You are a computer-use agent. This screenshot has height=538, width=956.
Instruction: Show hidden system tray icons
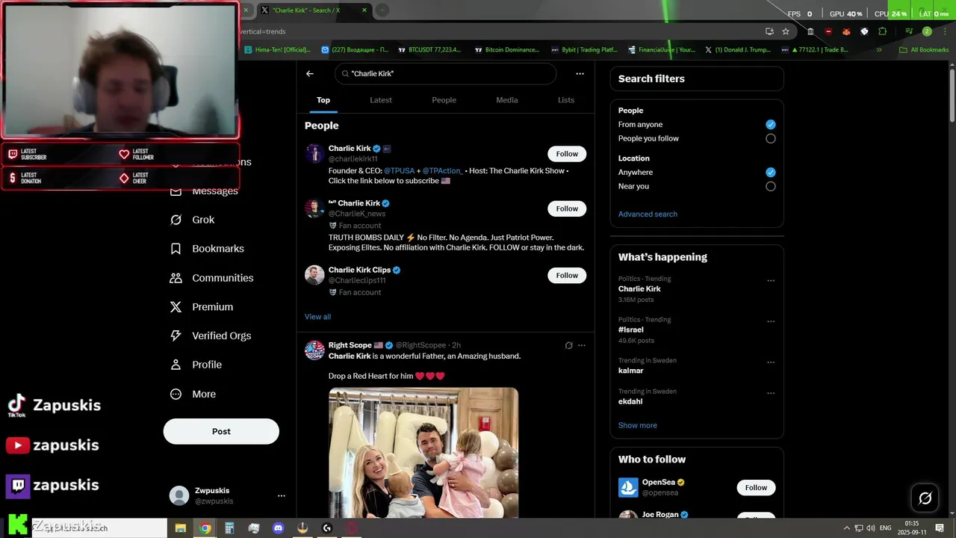pos(846,528)
